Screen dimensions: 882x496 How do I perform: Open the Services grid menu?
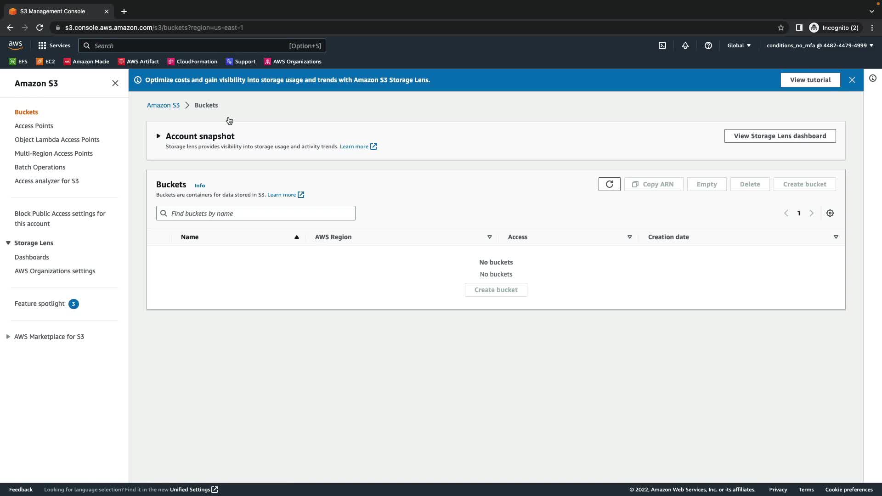pyautogui.click(x=54, y=45)
